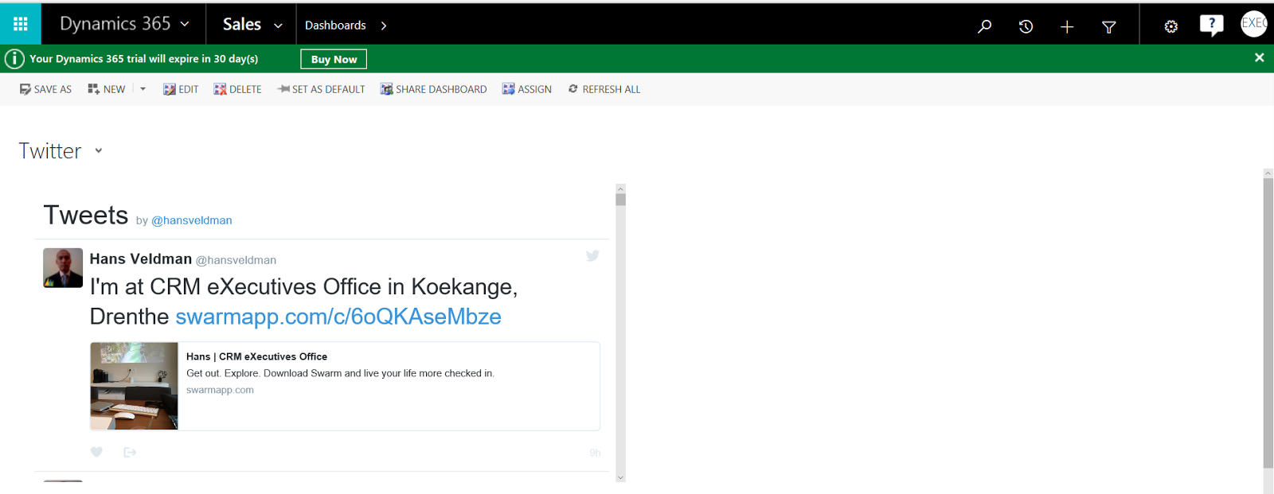Screen dimensions: 1274x494
Task: Open the Hans Veldman author name link
Action: coord(141,259)
